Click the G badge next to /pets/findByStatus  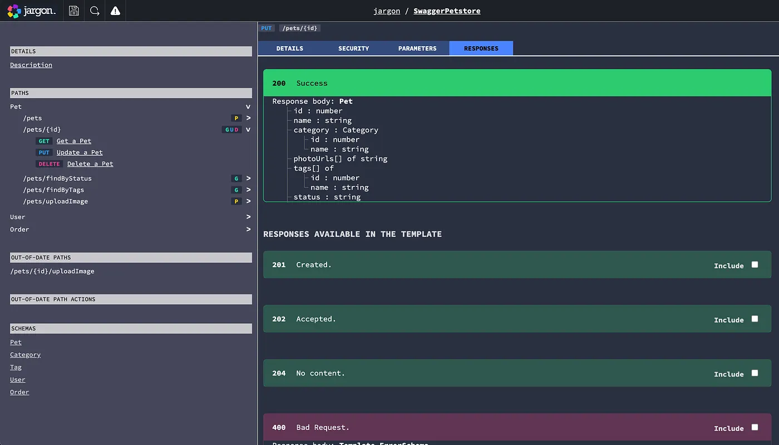tap(236, 178)
